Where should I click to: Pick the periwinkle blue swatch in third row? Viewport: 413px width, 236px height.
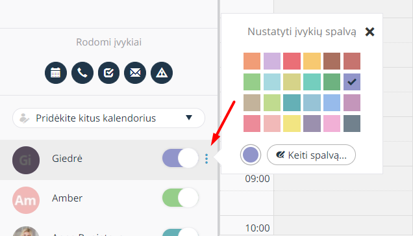tap(332, 103)
